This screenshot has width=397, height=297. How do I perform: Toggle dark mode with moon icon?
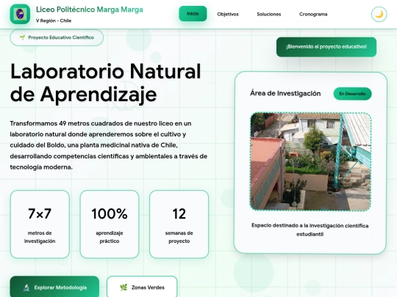point(379,15)
